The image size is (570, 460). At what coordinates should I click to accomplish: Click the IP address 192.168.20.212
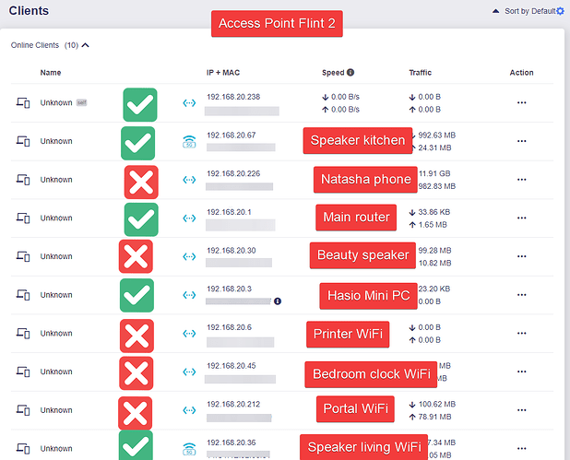point(232,404)
